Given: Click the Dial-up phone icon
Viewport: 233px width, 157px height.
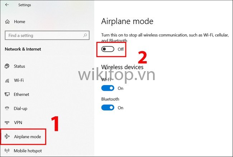Looking at the screenshot, I should pyautogui.click(x=7, y=108).
